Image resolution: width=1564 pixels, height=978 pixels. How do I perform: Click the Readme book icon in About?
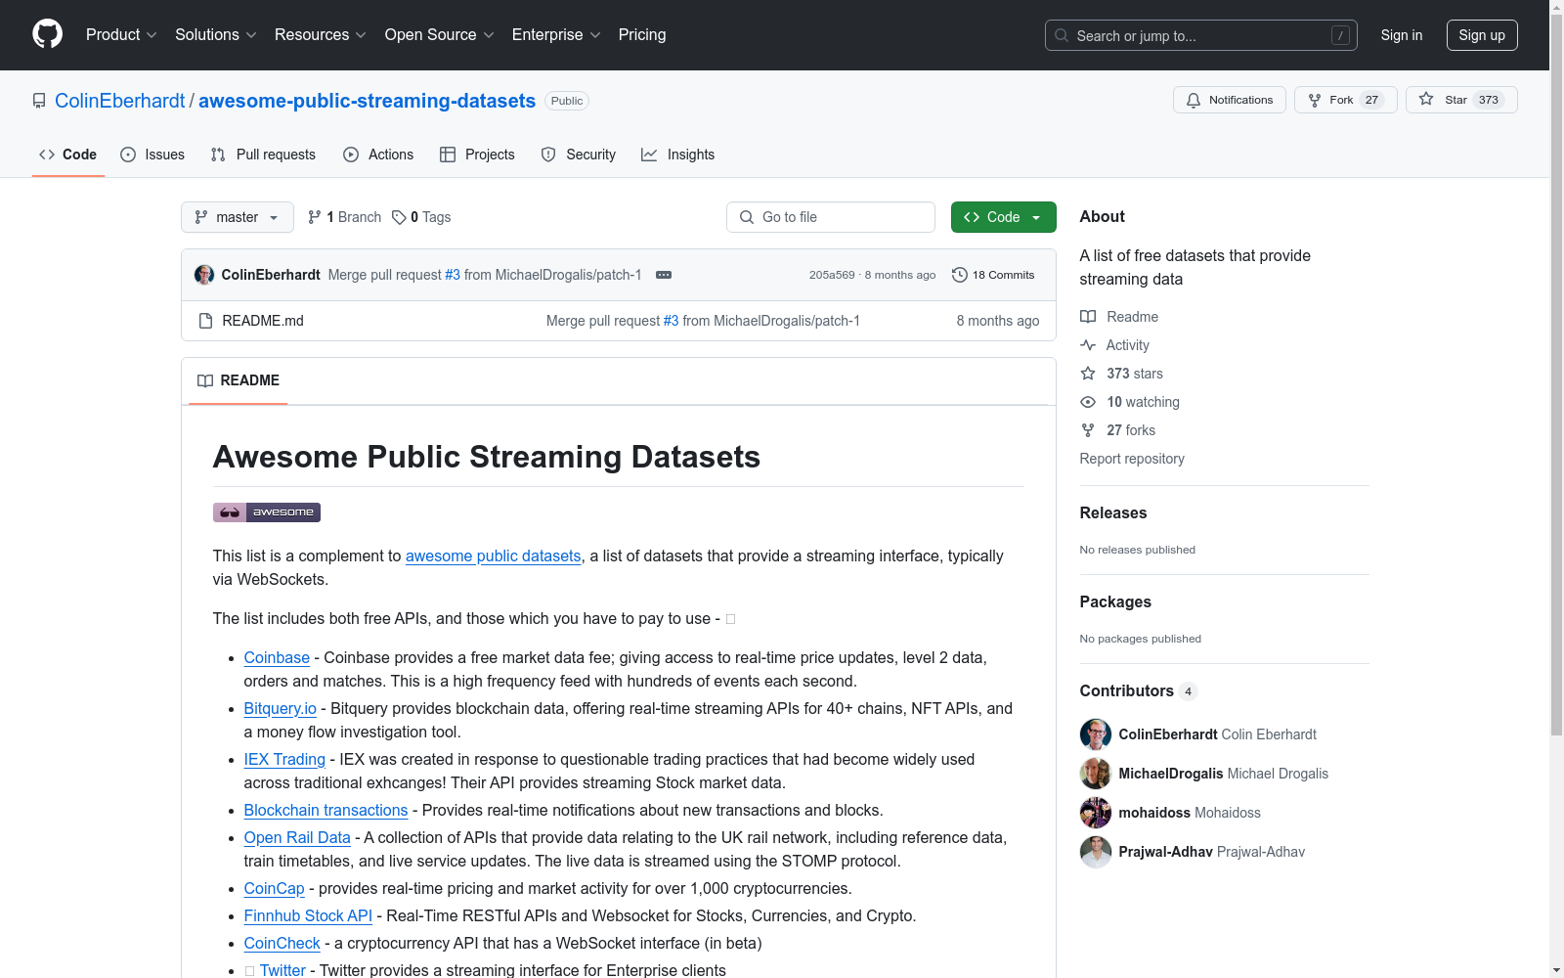coord(1088,317)
